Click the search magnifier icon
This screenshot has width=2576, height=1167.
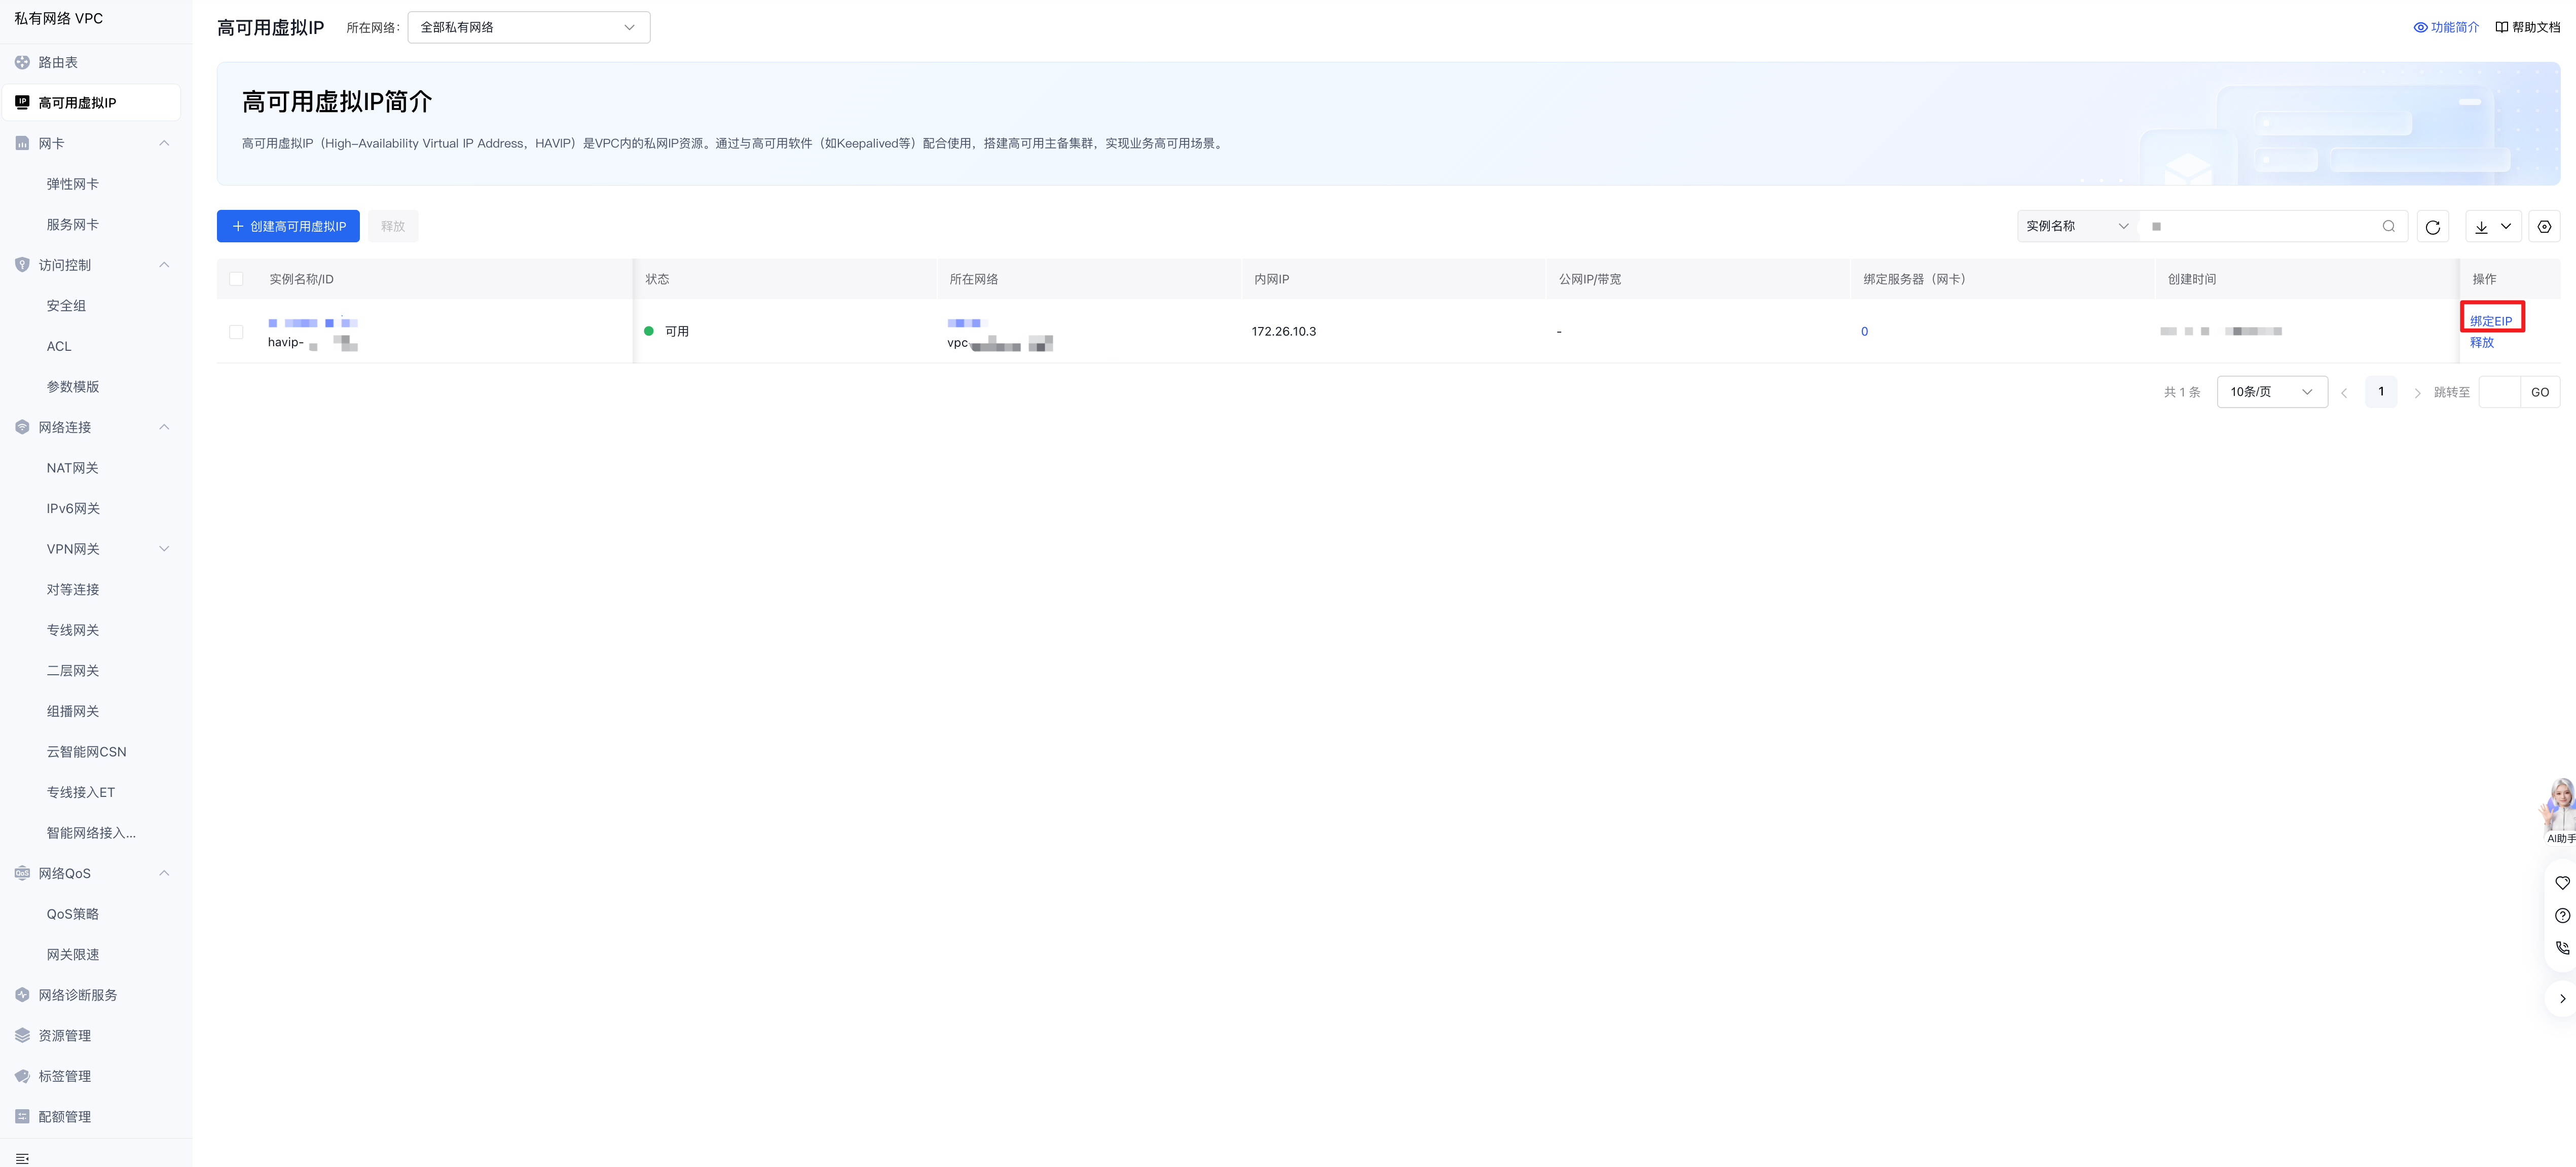click(2389, 226)
